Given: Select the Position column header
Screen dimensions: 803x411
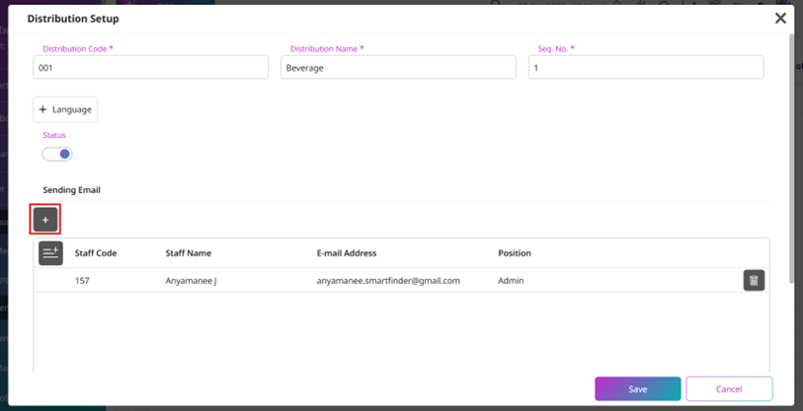Looking at the screenshot, I should [x=515, y=253].
